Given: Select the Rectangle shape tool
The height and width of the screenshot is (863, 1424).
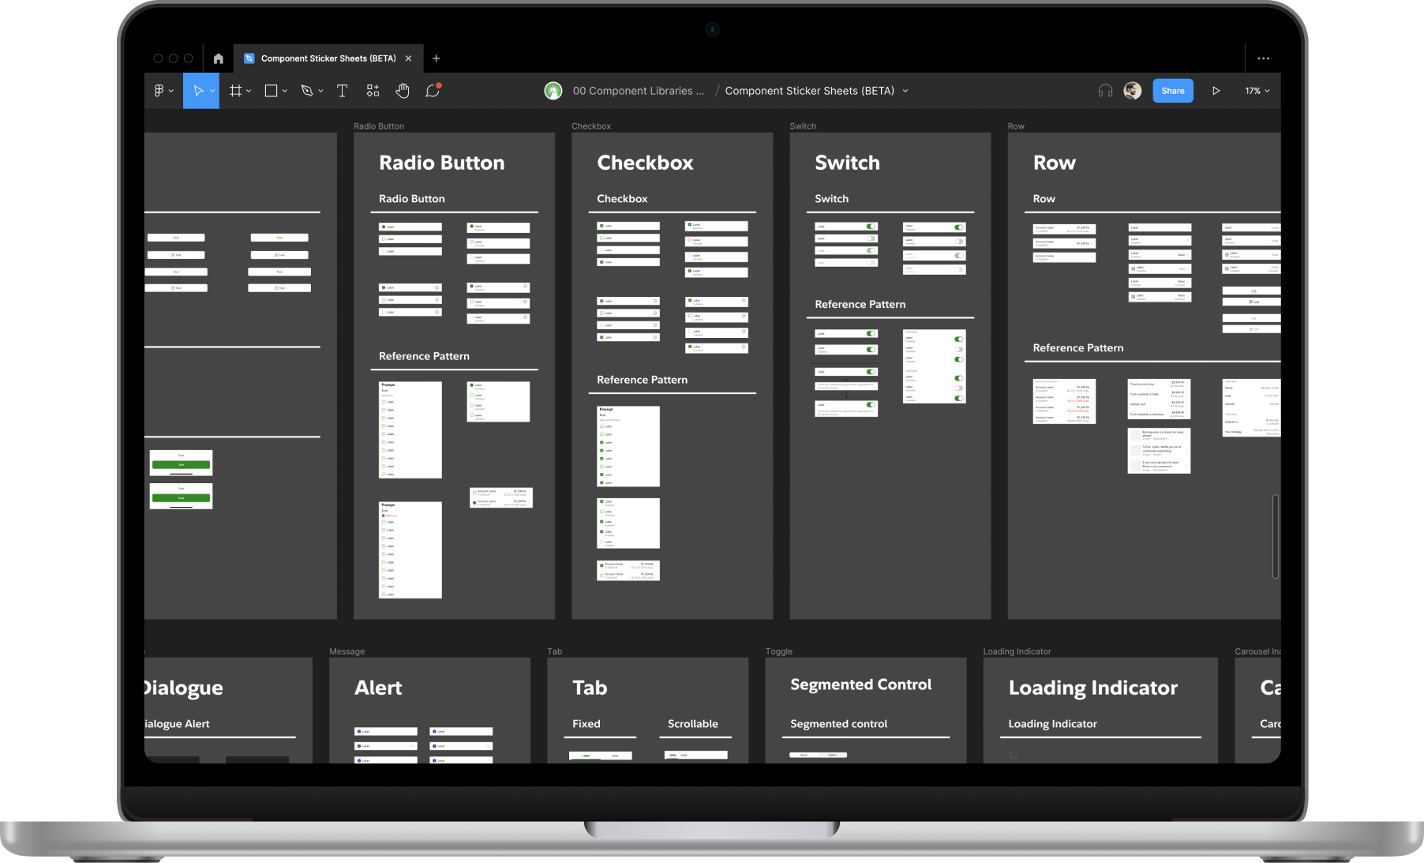Looking at the screenshot, I should pos(271,91).
